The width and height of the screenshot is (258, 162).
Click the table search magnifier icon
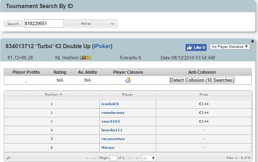point(9,158)
